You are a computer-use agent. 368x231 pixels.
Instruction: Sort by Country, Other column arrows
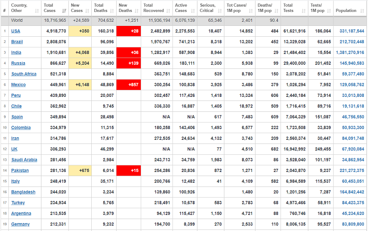37,11
